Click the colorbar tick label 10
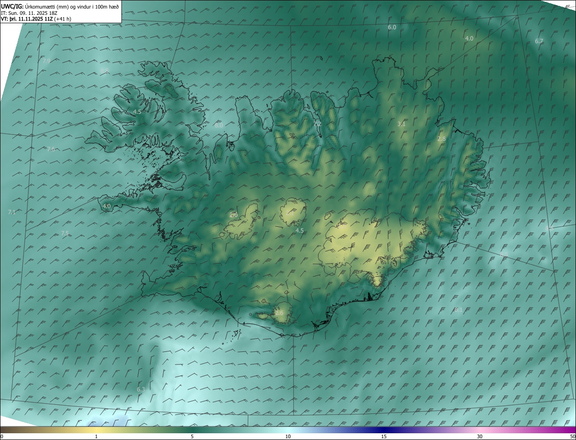The width and height of the screenshot is (576, 440). [x=288, y=436]
